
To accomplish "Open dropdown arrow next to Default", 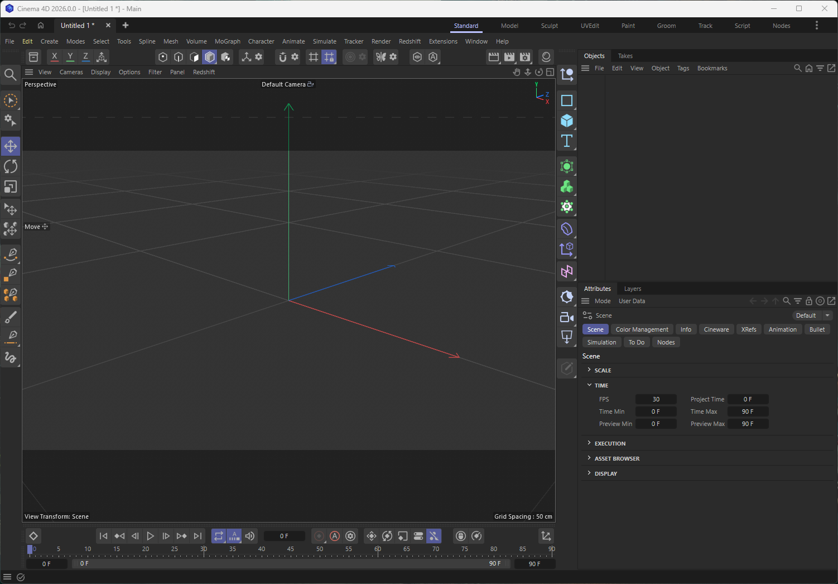I will (827, 315).
